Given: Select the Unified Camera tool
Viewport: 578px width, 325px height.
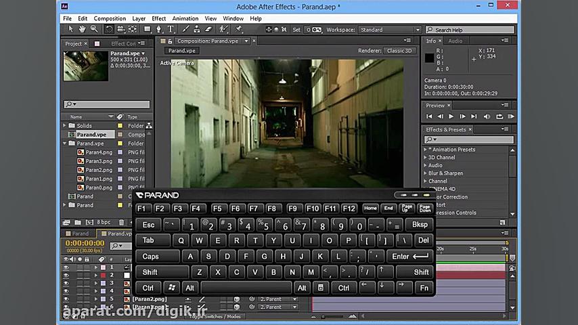Looking at the screenshot, I should (120, 29).
